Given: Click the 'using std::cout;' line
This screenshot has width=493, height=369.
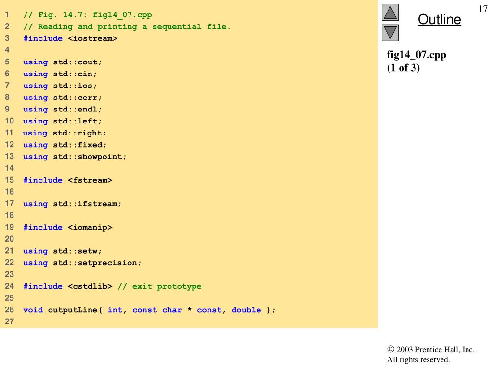Looking at the screenshot, I should pos(62,62).
